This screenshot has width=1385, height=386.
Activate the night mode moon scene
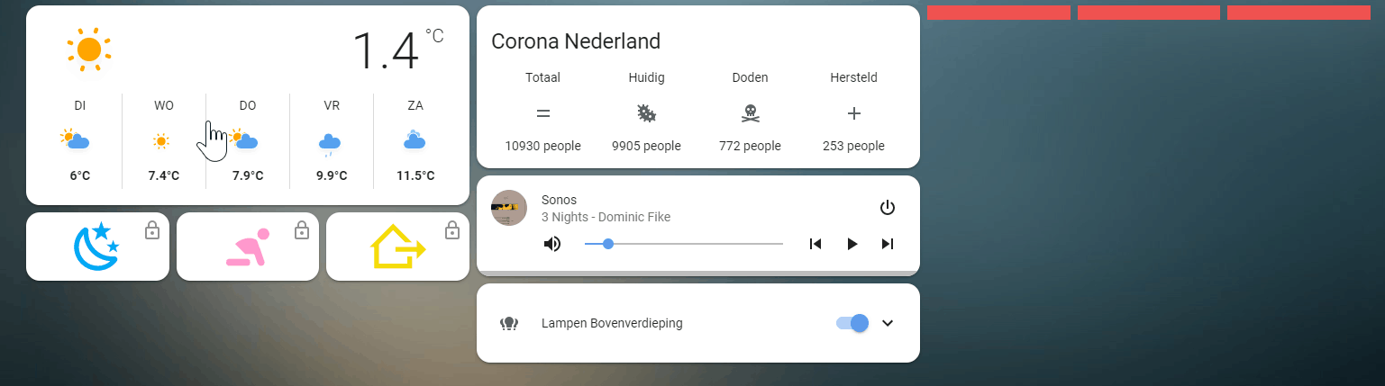[96, 247]
